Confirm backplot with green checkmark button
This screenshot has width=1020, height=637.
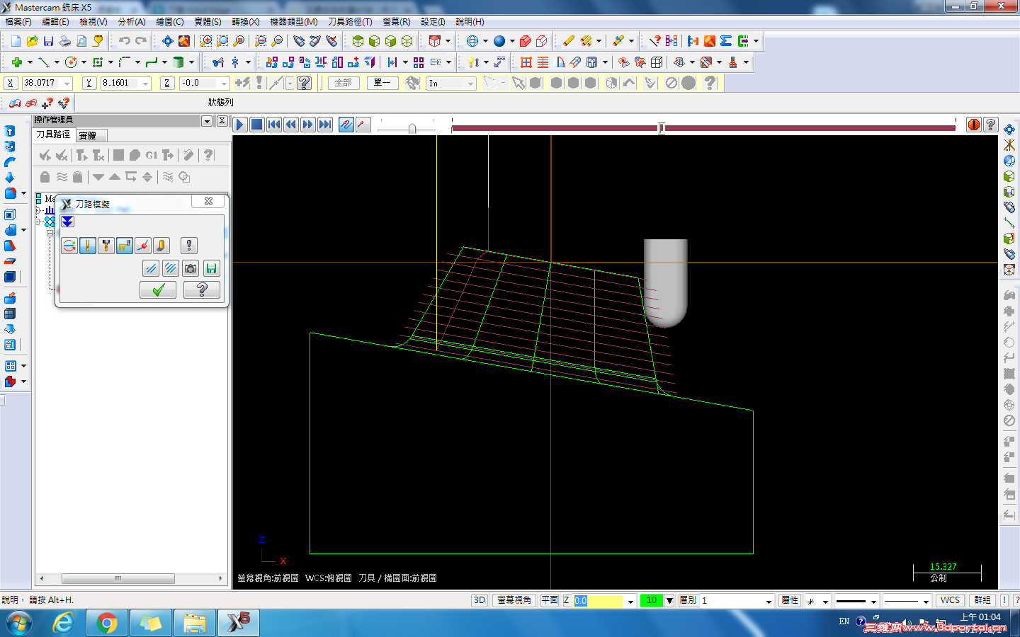click(x=158, y=289)
